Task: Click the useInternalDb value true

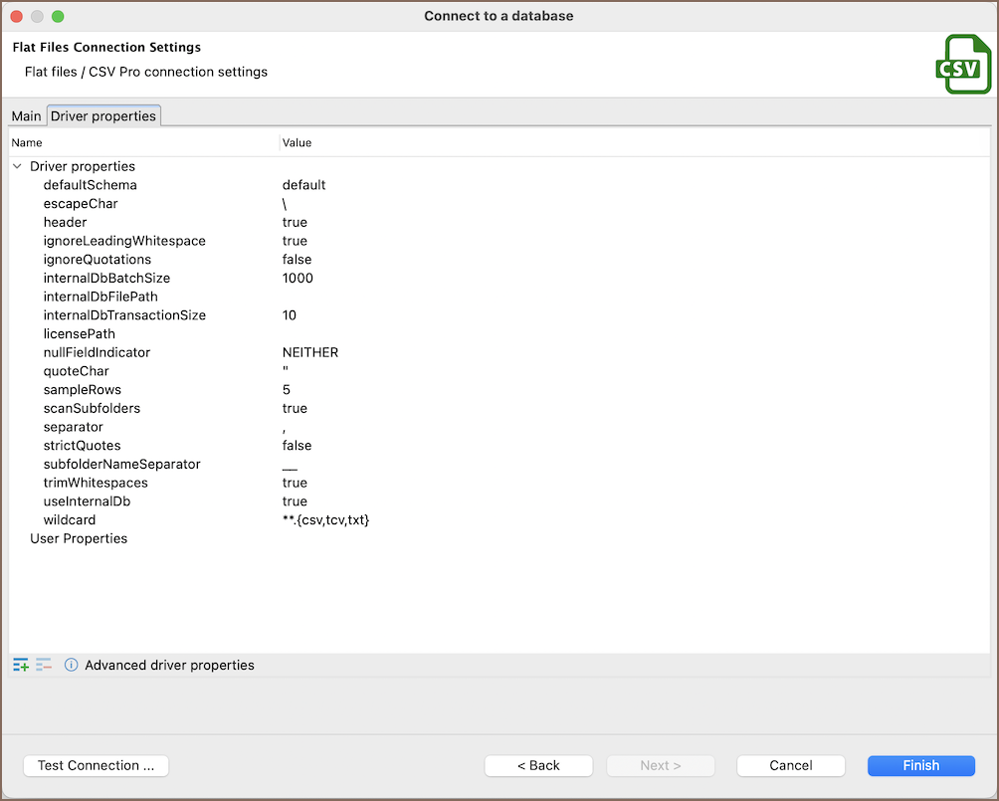Action: [295, 501]
